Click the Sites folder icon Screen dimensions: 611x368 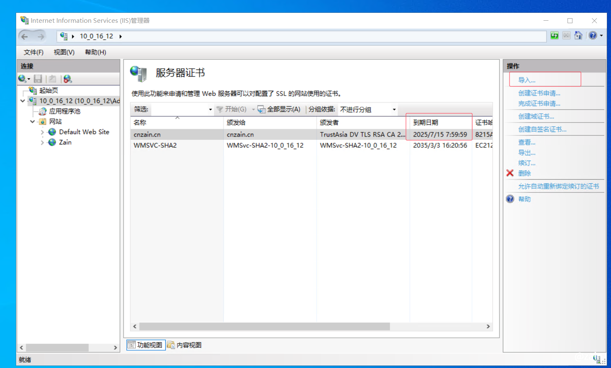tap(42, 122)
